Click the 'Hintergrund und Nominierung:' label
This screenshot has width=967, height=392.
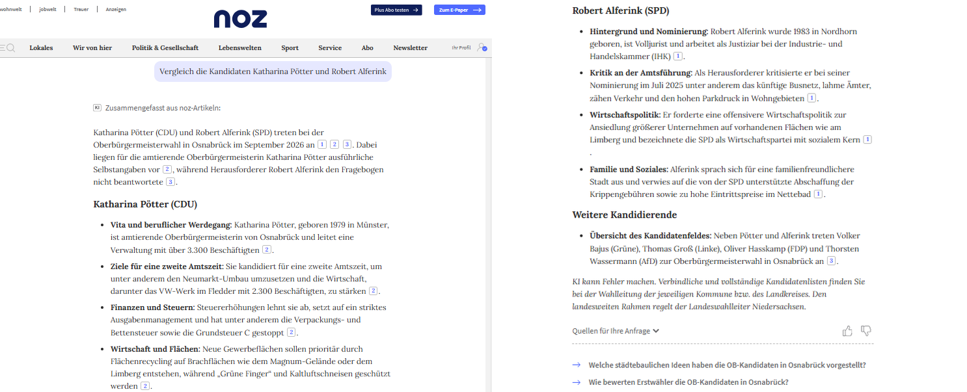(649, 31)
